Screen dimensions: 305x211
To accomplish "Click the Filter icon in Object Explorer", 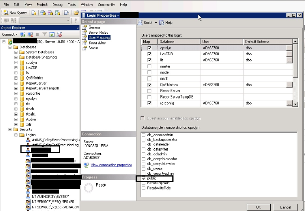I will (45, 34).
